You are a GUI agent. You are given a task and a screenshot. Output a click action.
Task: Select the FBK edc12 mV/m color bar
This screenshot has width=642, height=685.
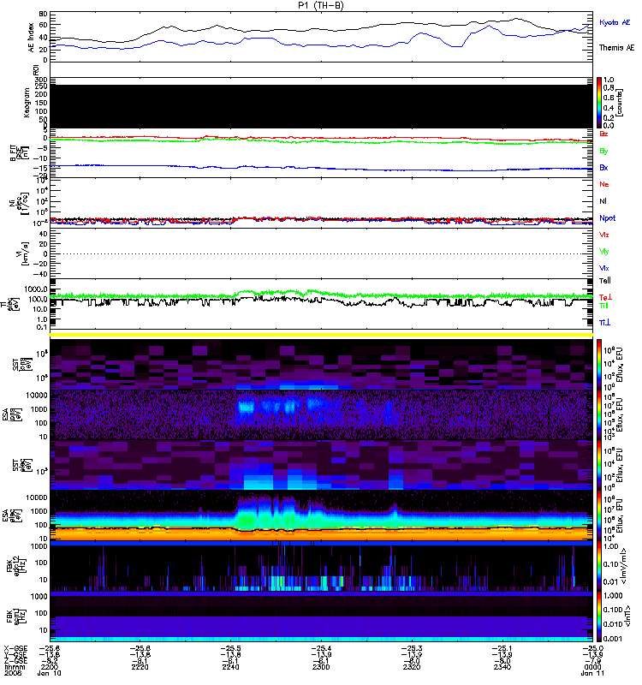(599, 566)
